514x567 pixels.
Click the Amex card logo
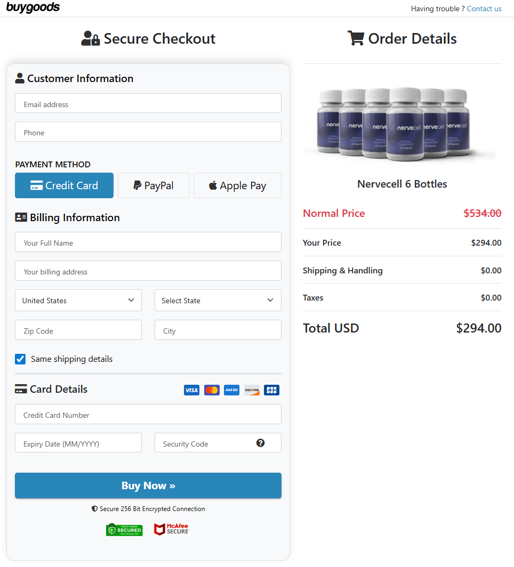click(231, 390)
